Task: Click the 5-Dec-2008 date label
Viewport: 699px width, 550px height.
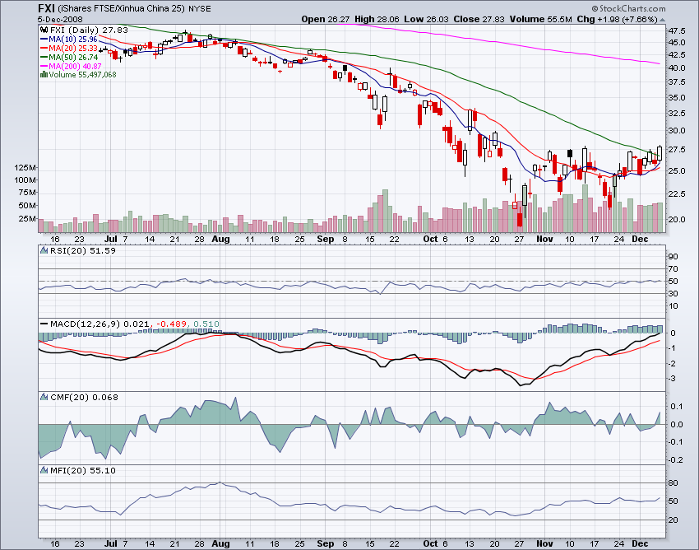Action: (x=60, y=20)
